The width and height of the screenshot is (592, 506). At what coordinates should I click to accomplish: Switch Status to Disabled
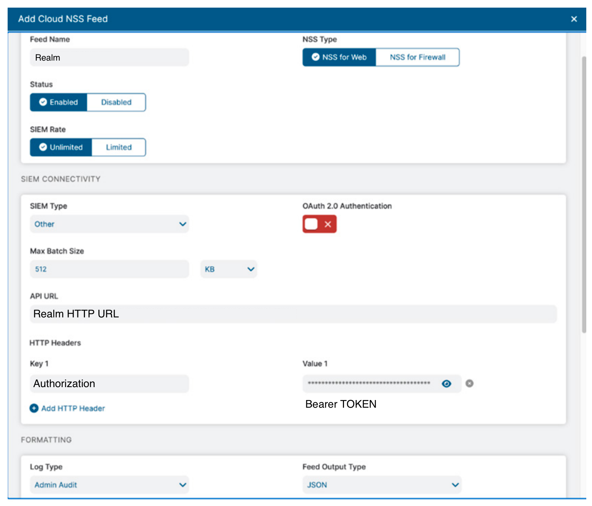(116, 102)
